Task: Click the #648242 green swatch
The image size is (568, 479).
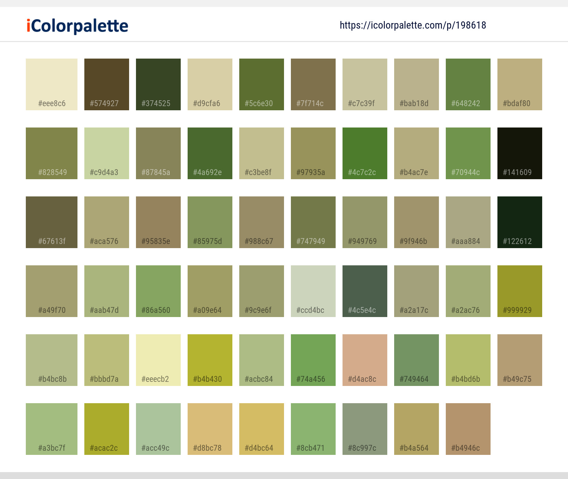Action: 468,84
